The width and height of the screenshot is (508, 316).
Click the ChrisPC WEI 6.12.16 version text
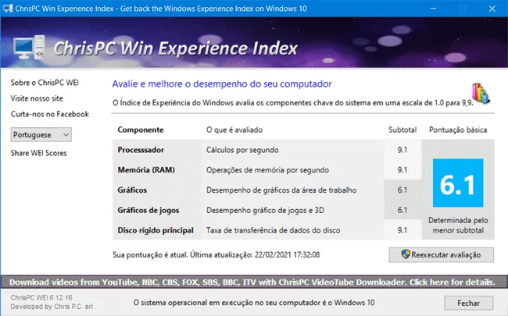coord(41,297)
